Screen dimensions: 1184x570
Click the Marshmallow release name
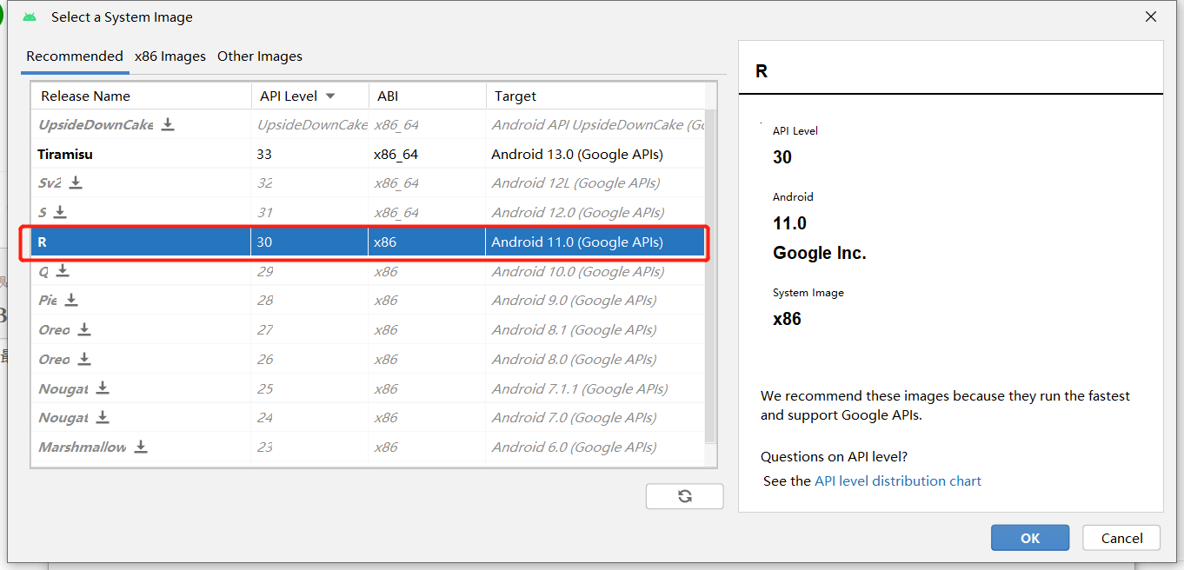[x=83, y=447]
